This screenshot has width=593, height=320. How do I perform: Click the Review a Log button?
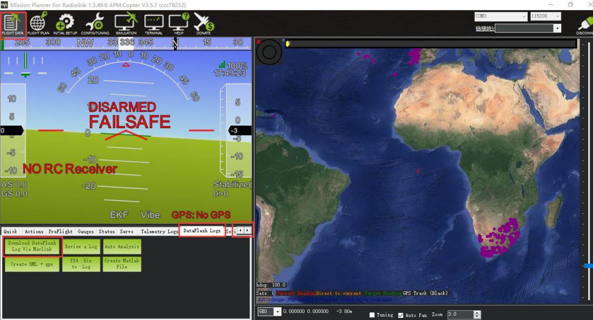click(x=81, y=246)
